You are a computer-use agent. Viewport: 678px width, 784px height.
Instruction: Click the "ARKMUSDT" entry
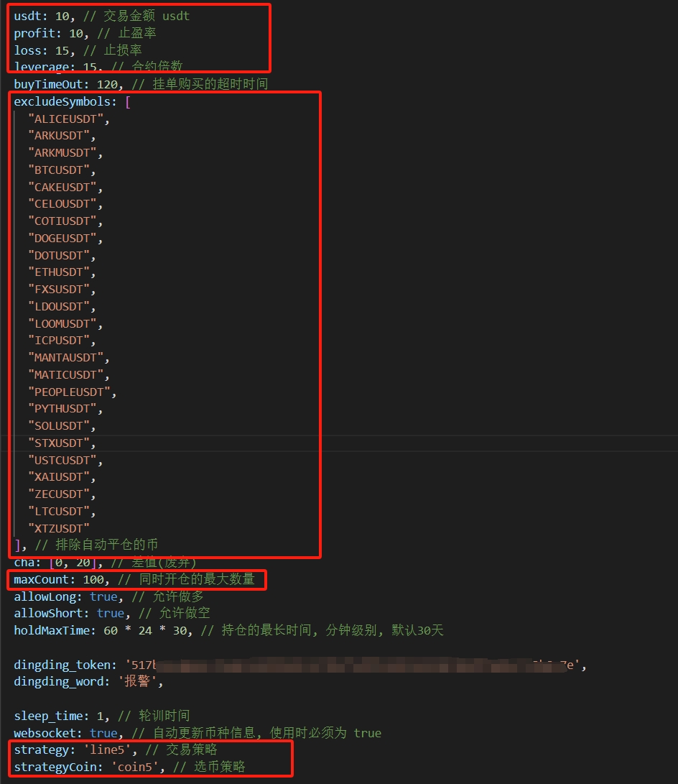[62, 153]
